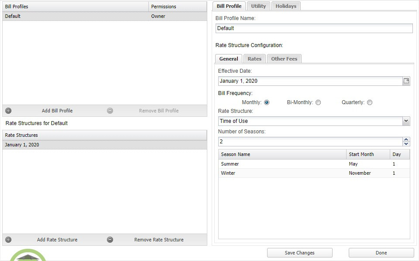This screenshot has width=419, height=261.
Task: Click the Season Name column header
Action: tap(282, 154)
